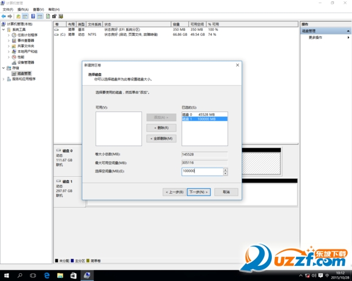Select 存储 tree node
The image size is (352, 281).
[x=16, y=68]
